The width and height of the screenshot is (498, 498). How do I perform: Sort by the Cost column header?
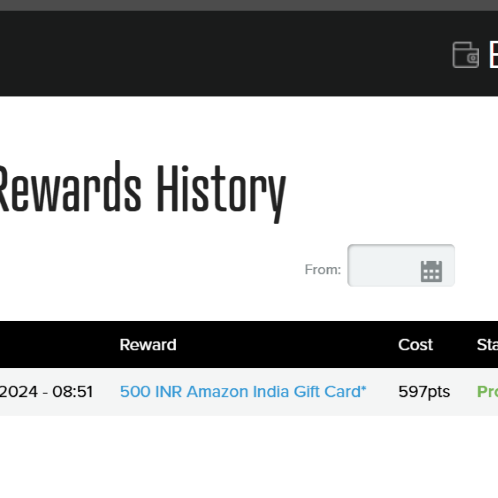415,345
